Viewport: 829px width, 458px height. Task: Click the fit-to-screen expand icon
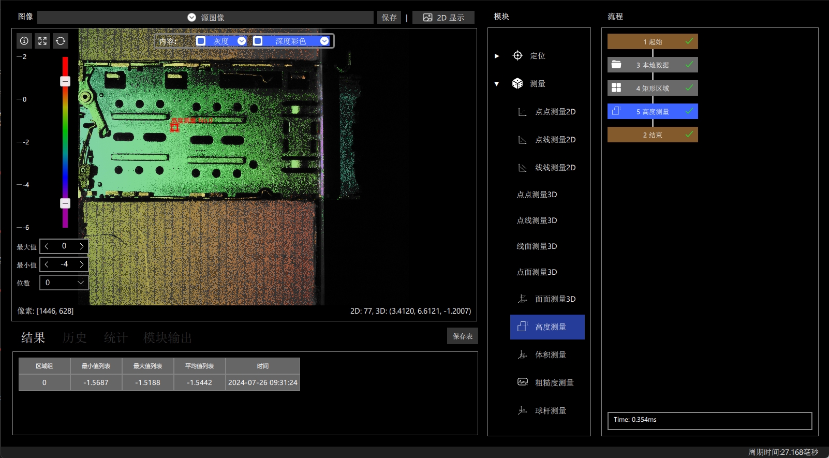(x=42, y=41)
